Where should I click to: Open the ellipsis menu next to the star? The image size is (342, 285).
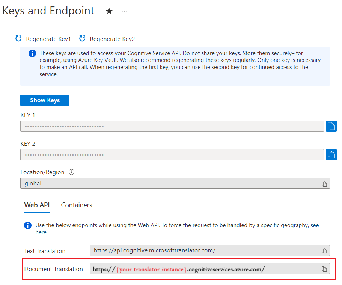124,11
